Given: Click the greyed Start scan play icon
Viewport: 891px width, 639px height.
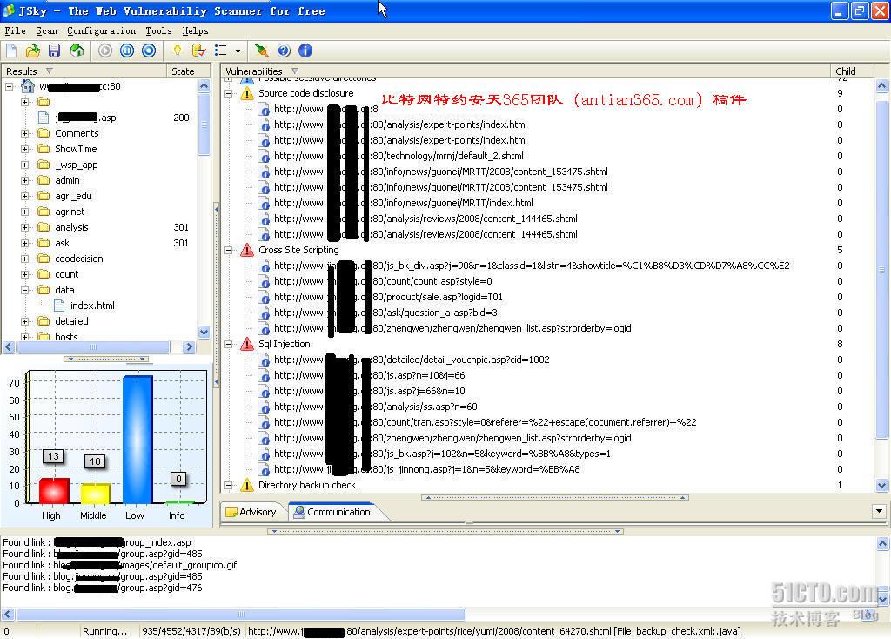Looking at the screenshot, I should tap(105, 50).
